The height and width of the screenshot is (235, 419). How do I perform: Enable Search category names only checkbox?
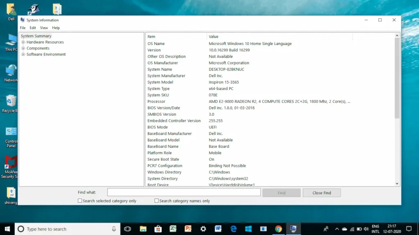pyautogui.click(x=157, y=201)
